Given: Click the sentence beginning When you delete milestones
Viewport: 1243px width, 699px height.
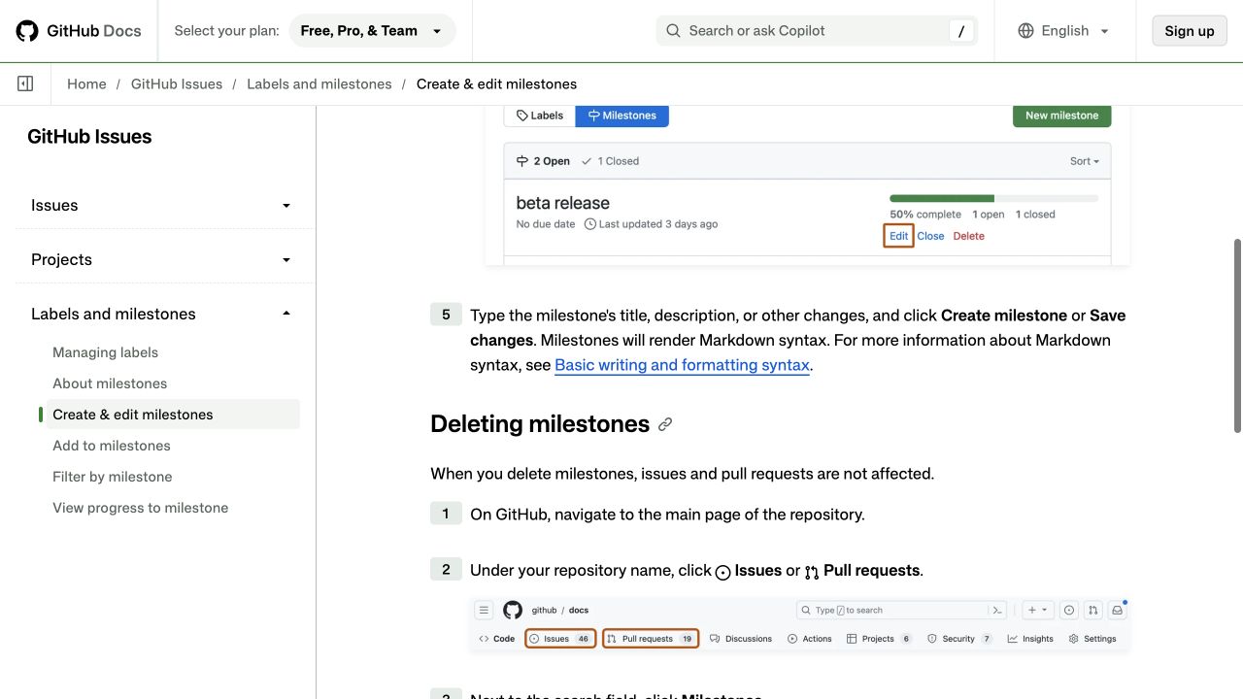Looking at the screenshot, I should [683, 474].
